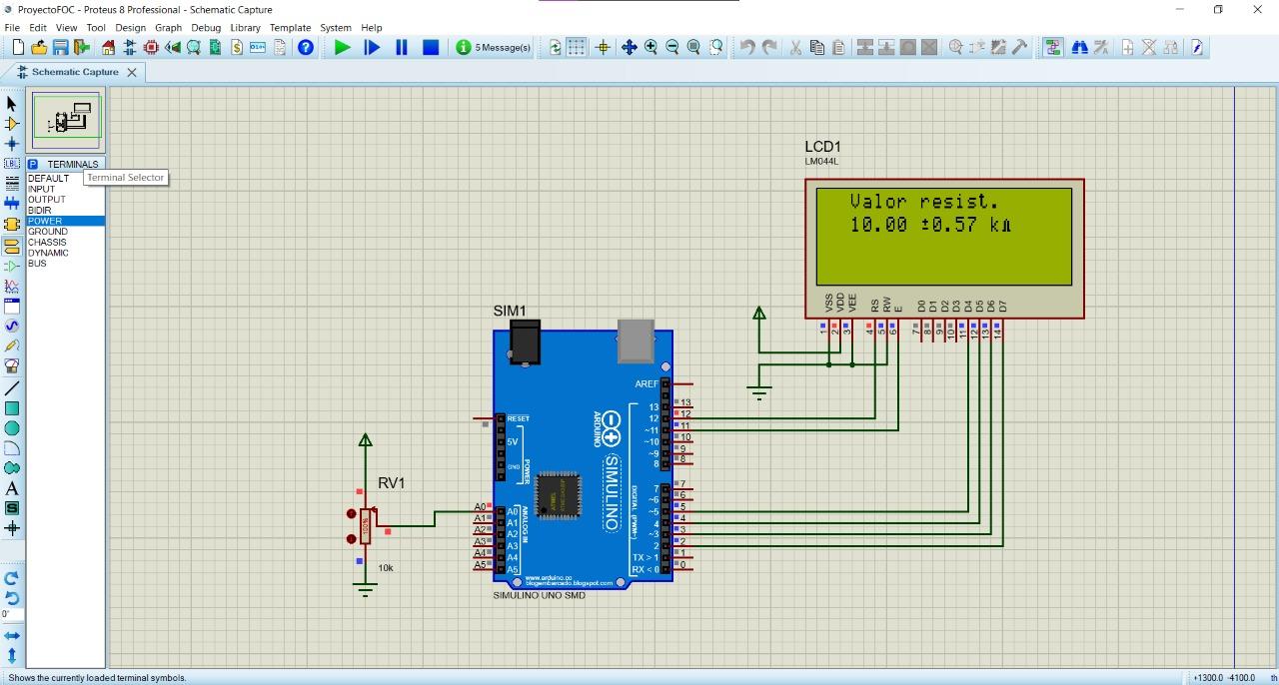Viewport: 1279px width, 685px height.
Task: Rotate the object anti-clockwise
Action: pyautogui.click(x=12, y=597)
